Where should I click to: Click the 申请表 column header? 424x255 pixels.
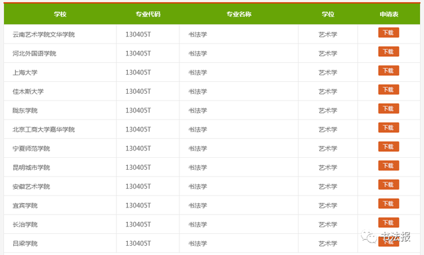389,14
